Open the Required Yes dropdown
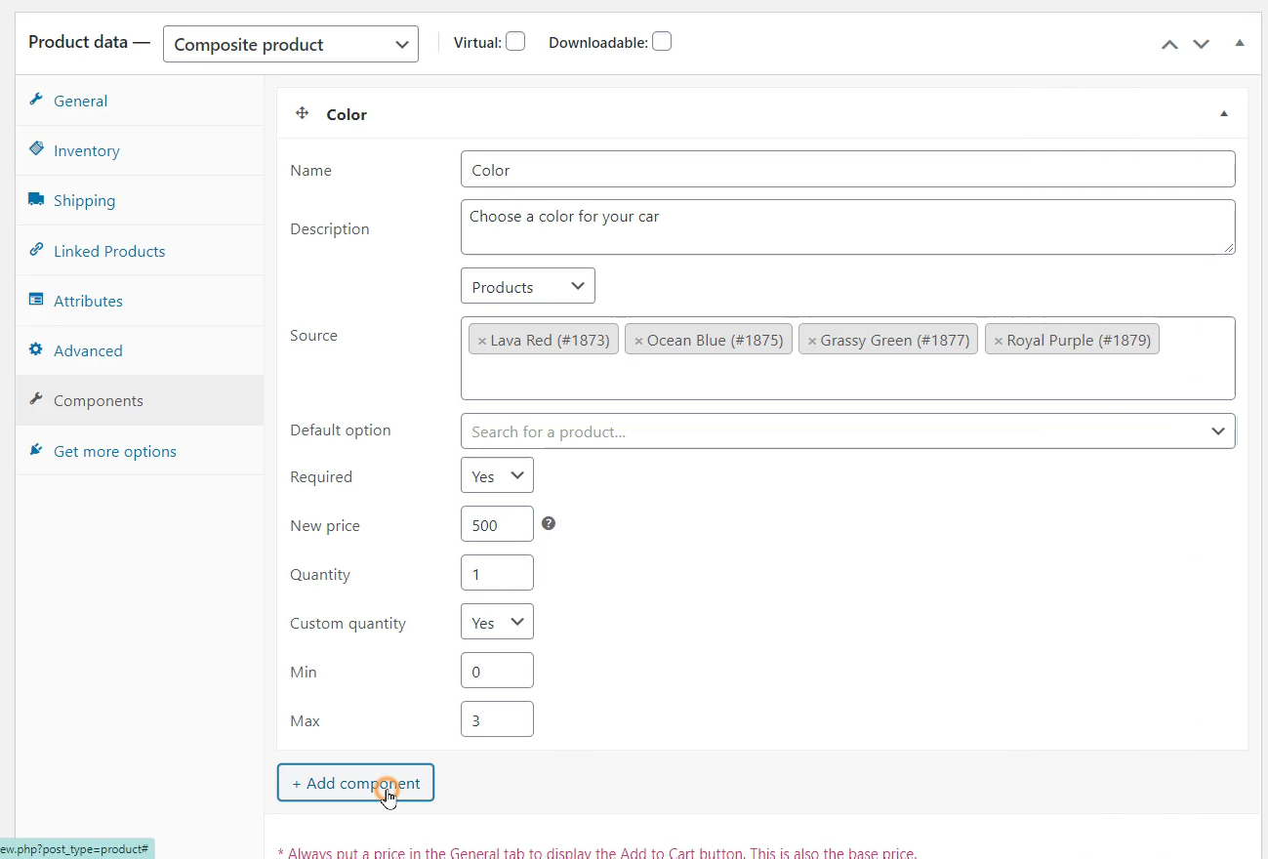1268x859 pixels. (x=497, y=475)
